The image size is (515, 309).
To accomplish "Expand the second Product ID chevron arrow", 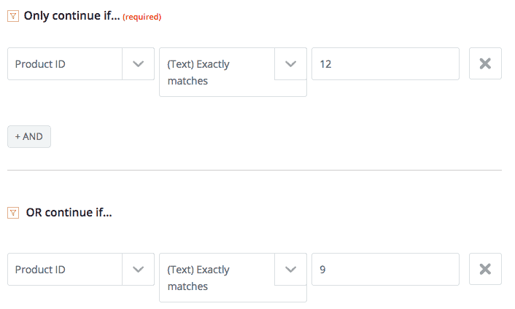I will [138, 270].
